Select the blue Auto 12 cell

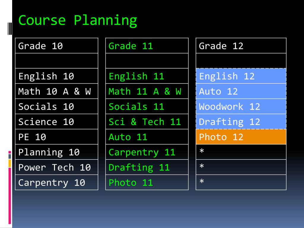pos(241,91)
